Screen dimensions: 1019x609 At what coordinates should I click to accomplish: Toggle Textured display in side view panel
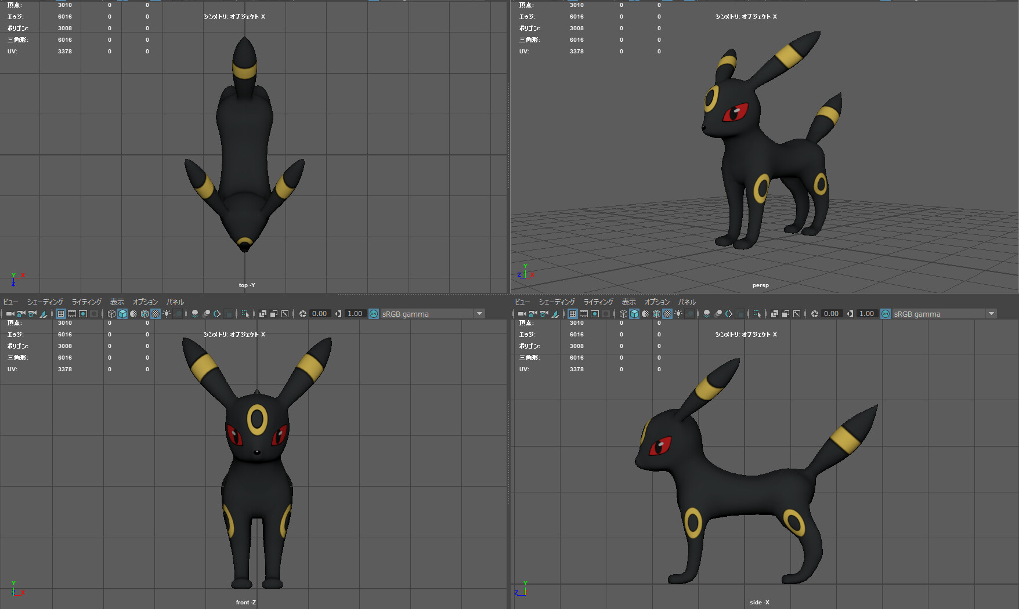667,314
